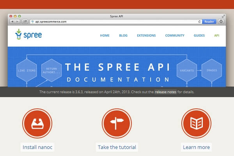Image resolution: width=234 pixels, height=156 pixels.
Task: Close the browser window with red button
Action: click(x=11, y=16)
